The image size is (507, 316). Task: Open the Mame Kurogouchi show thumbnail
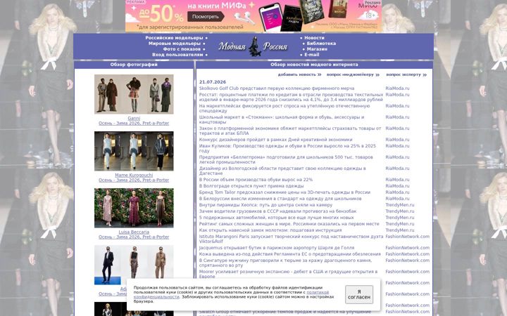click(x=134, y=151)
